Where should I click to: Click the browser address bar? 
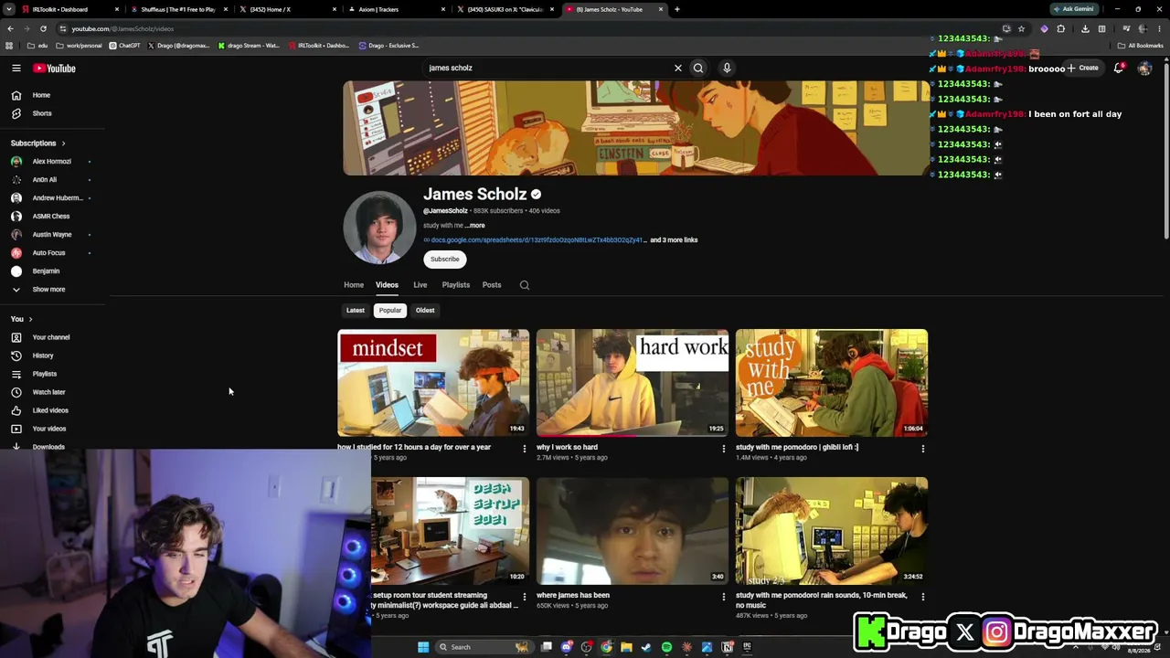pyautogui.click(x=530, y=28)
